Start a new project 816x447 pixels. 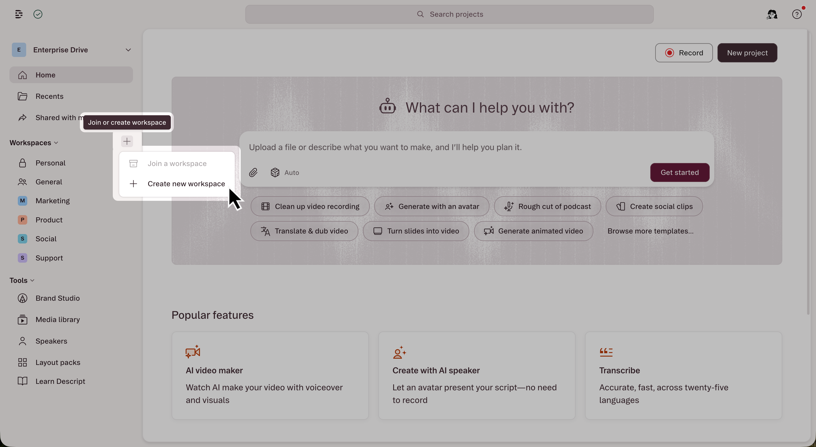click(x=747, y=53)
